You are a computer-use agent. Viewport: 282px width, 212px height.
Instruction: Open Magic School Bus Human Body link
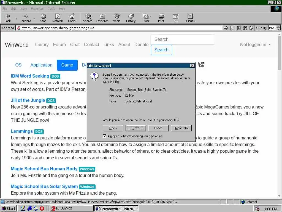point(44,169)
